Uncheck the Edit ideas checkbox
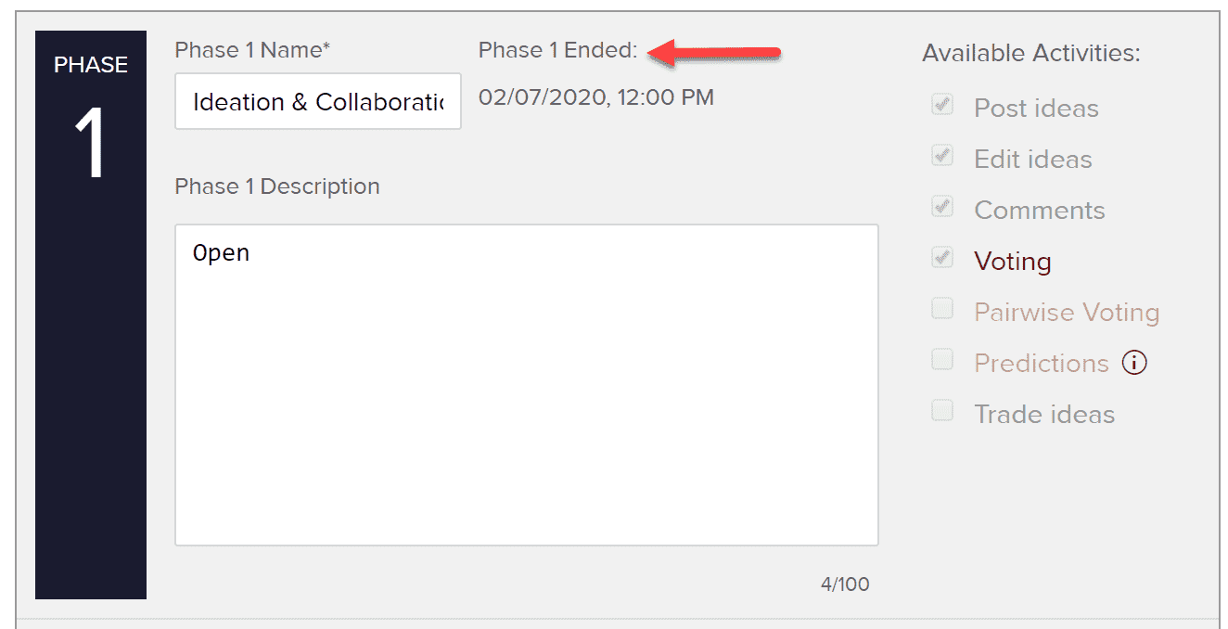Image resolution: width=1228 pixels, height=629 pixels. pyautogui.click(x=942, y=156)
